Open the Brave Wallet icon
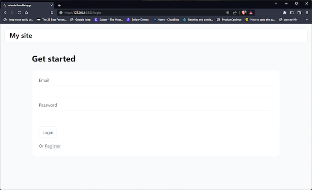 tap(299, 13)
